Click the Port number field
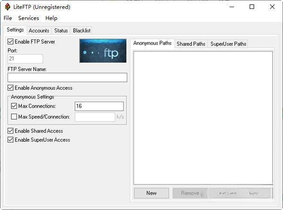This screenshot has height=210, width=283. click(25, 59)
